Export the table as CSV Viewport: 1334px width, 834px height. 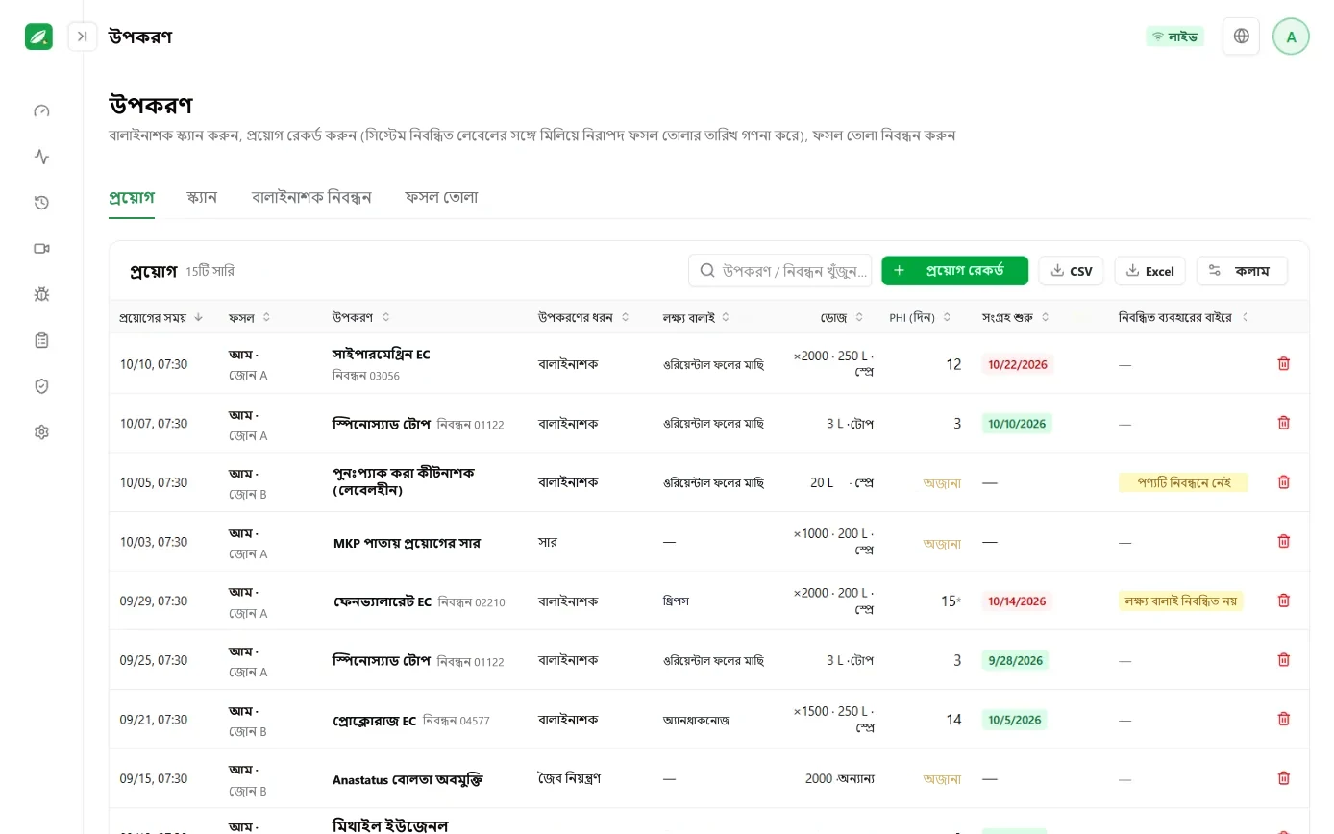pos(1071,271)
